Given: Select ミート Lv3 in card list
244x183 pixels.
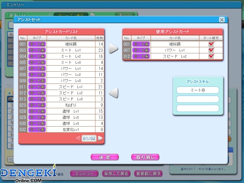Looking at the screenshot, I should tap(61, 63).
